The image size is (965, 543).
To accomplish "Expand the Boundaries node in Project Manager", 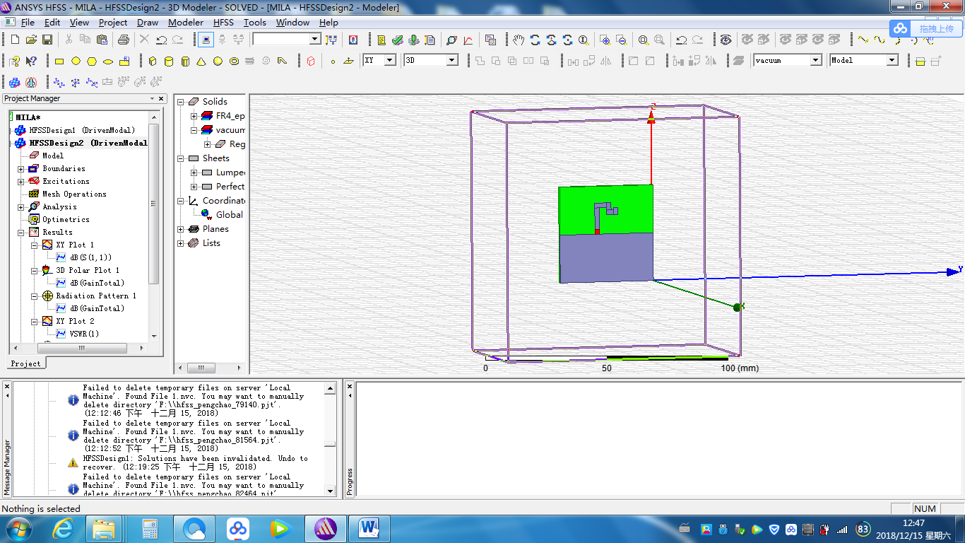I will (x=21, y=169).
